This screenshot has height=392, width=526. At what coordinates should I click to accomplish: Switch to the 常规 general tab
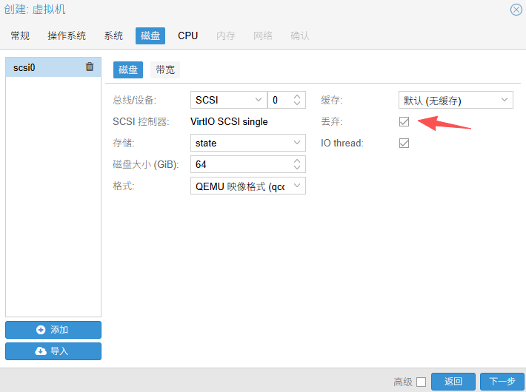tap(20, 36)
